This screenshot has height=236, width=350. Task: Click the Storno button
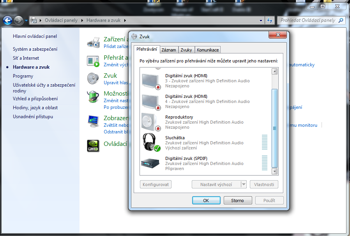click(x=237, y=201)
